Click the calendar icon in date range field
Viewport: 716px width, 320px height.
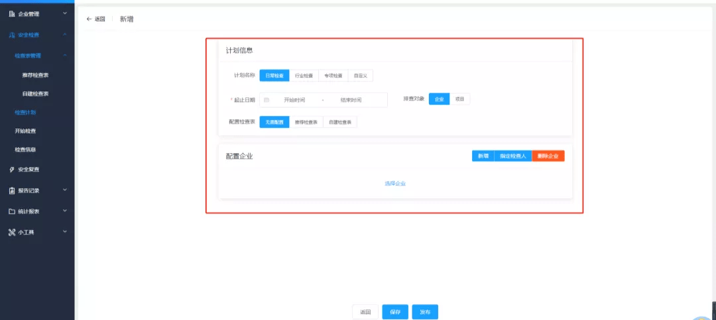pyautogui.click(x=267, y=100)
